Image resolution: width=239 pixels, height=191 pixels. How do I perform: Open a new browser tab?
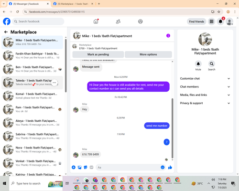99,4
